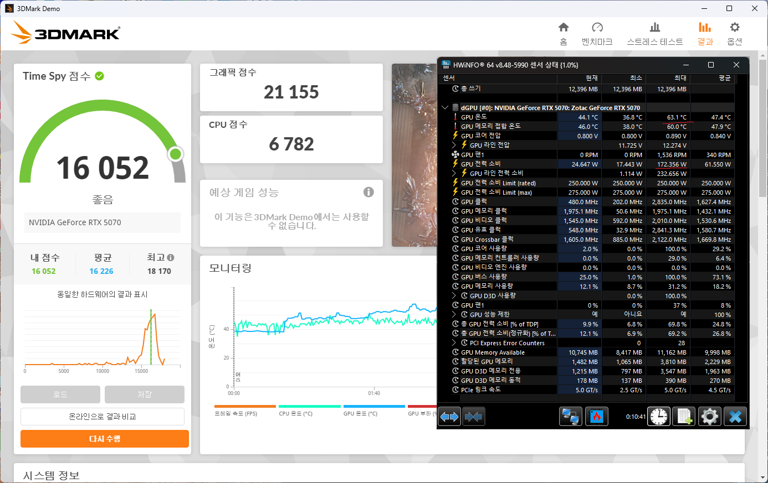The height and width of the screenshot is (483, 768).
Task: Click the 최소 column header
Action: pyautogui.click(x=623, y=78)
